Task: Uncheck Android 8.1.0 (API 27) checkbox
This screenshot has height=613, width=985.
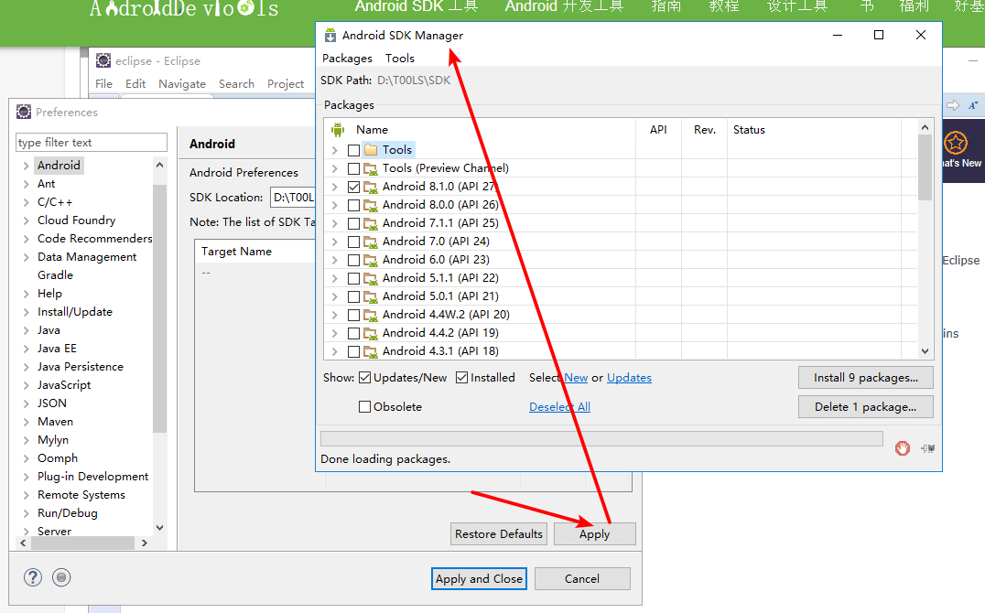Action: (x=353, y=187)
